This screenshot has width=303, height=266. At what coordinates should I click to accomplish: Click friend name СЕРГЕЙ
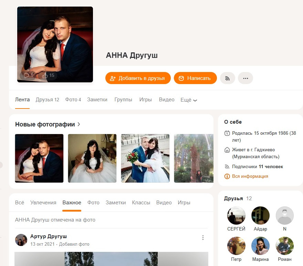click(236, 229)
